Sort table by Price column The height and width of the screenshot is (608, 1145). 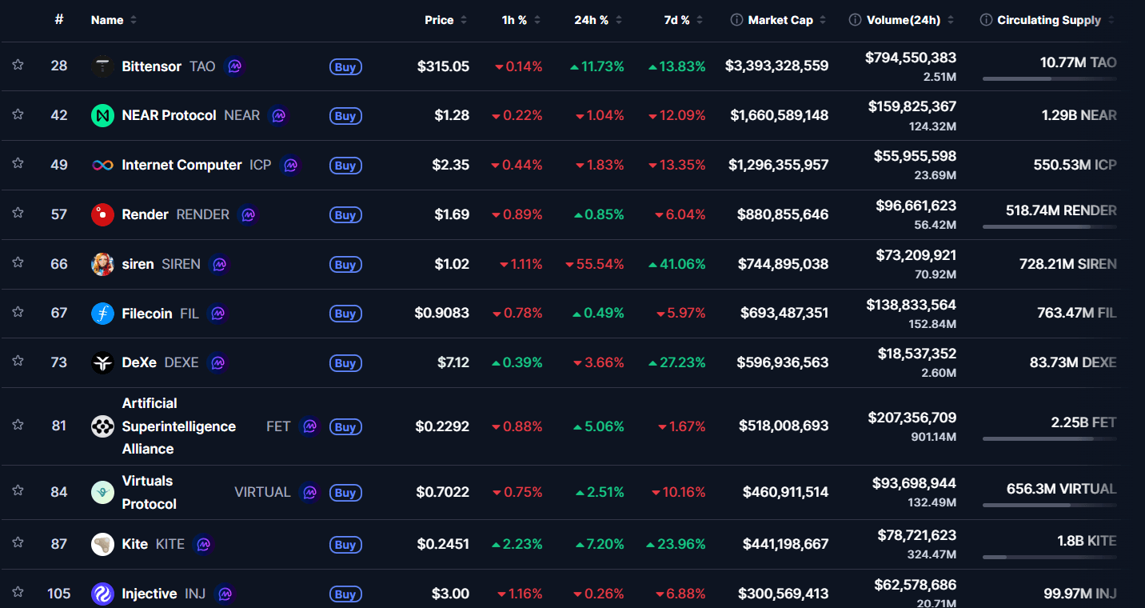[x=445, y=20]
